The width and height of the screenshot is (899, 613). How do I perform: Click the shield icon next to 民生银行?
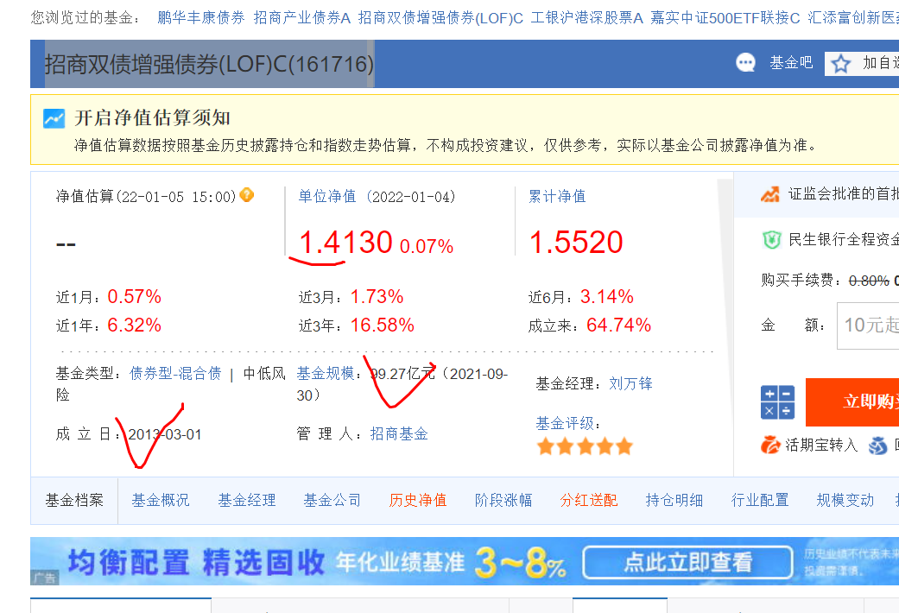(772, 239)
